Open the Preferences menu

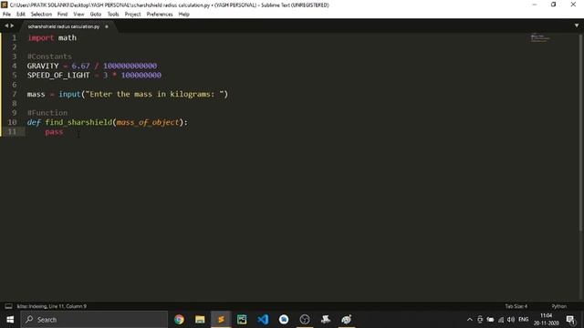click(x=160, y=15)
